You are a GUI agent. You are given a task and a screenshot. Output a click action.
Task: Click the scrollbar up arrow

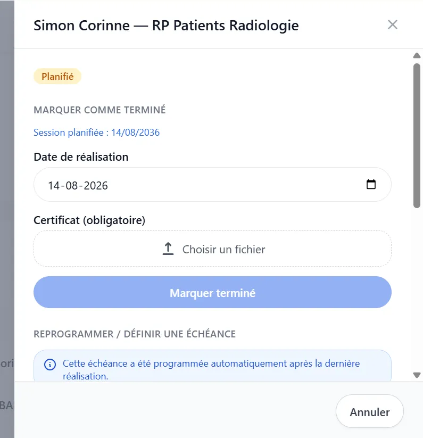417,55
